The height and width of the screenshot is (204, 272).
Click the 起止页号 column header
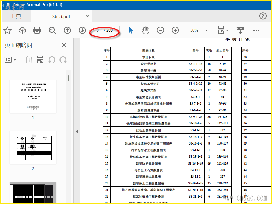tap(222, 50)
